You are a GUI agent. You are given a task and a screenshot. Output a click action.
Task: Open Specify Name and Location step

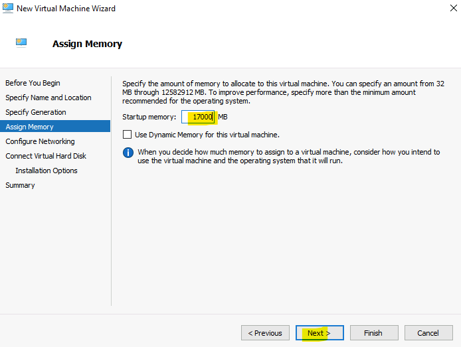click(48, 98)
